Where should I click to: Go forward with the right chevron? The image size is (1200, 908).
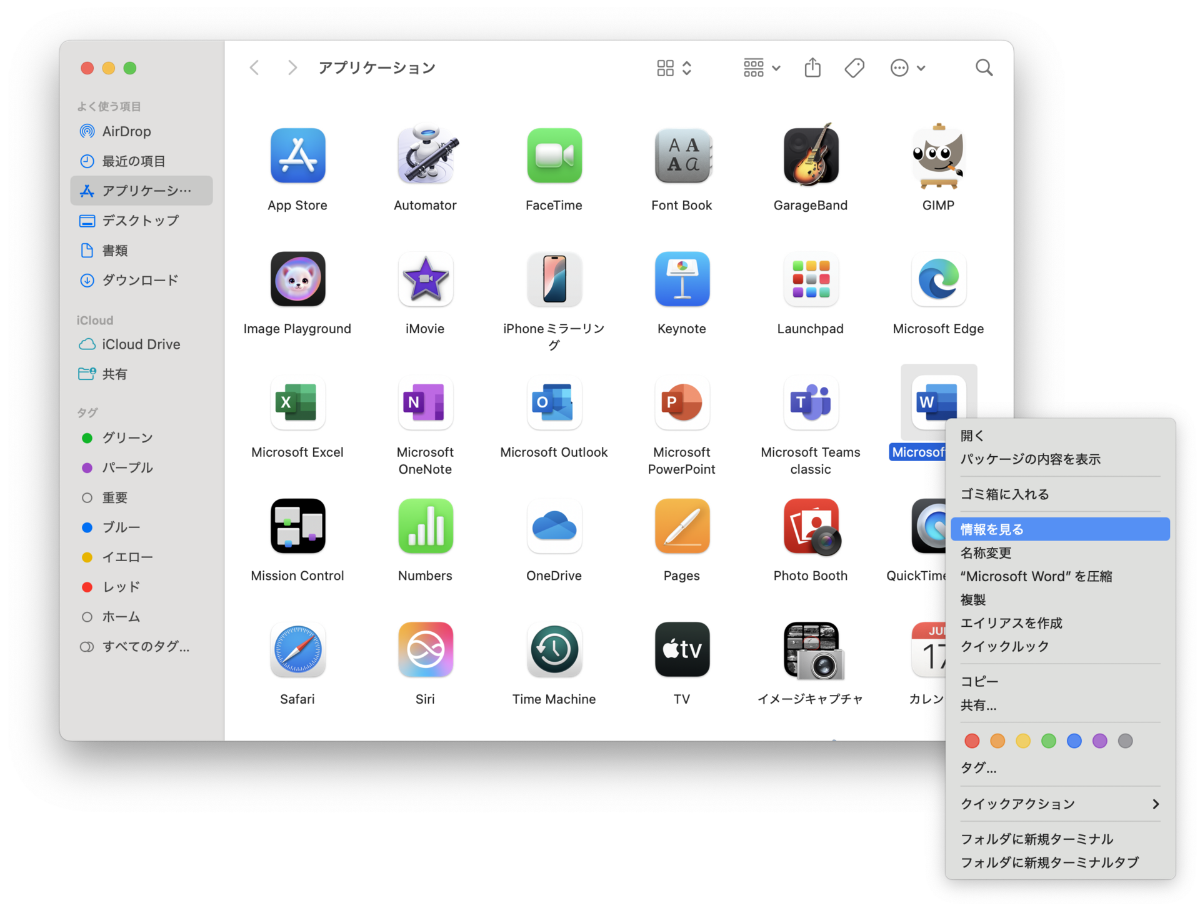(292, 67)
